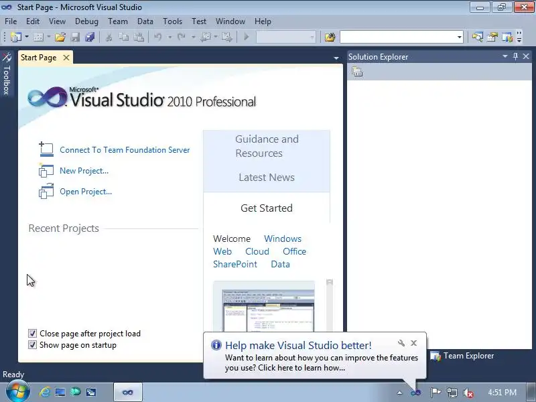Click the Visual Studio taskbar button
The image size is (536, 402).
[128, 392]
